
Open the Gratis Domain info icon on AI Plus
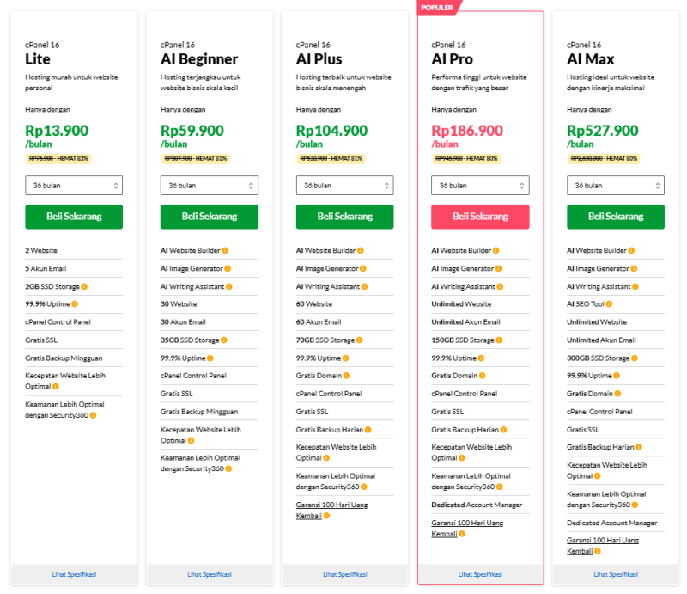coord(345,376)
